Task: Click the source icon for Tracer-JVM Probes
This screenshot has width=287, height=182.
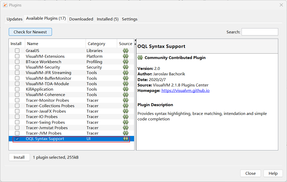Action: (x=126, y=133)
